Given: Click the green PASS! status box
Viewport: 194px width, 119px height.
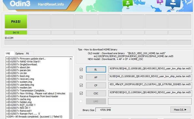Looking at the screenshot, I should pyautogui.click(x=16, y=22).
